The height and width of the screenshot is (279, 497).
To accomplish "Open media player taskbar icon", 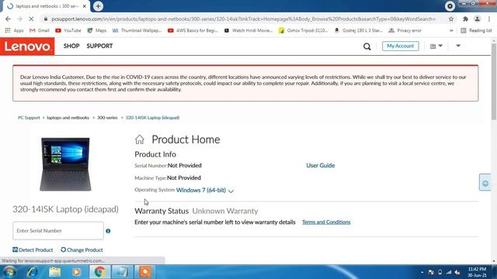I will 76,272.
